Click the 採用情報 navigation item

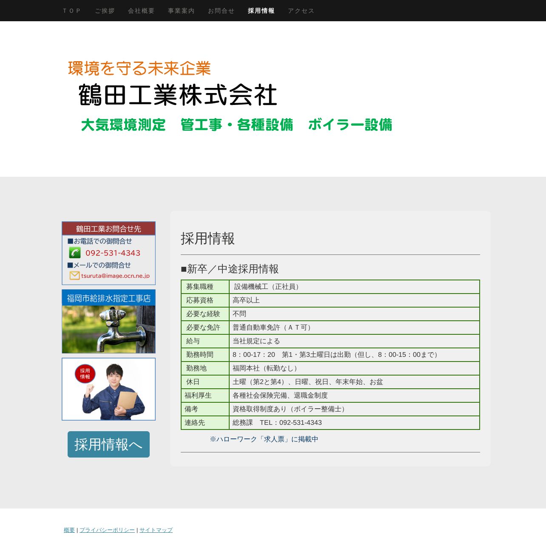261,11
